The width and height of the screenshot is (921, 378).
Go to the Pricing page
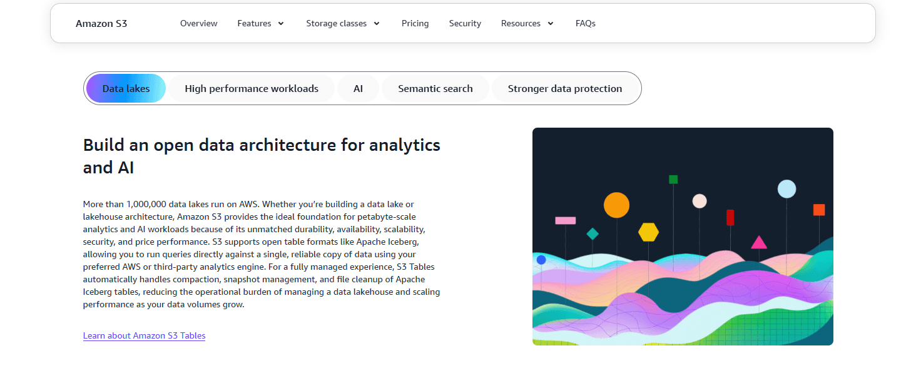tap(415, 23)
